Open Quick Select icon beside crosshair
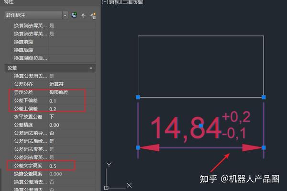This screenshot has width=287, height=191. (93, 16)
